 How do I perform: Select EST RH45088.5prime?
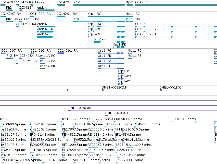pyautogui.click(x=147, y=124)
